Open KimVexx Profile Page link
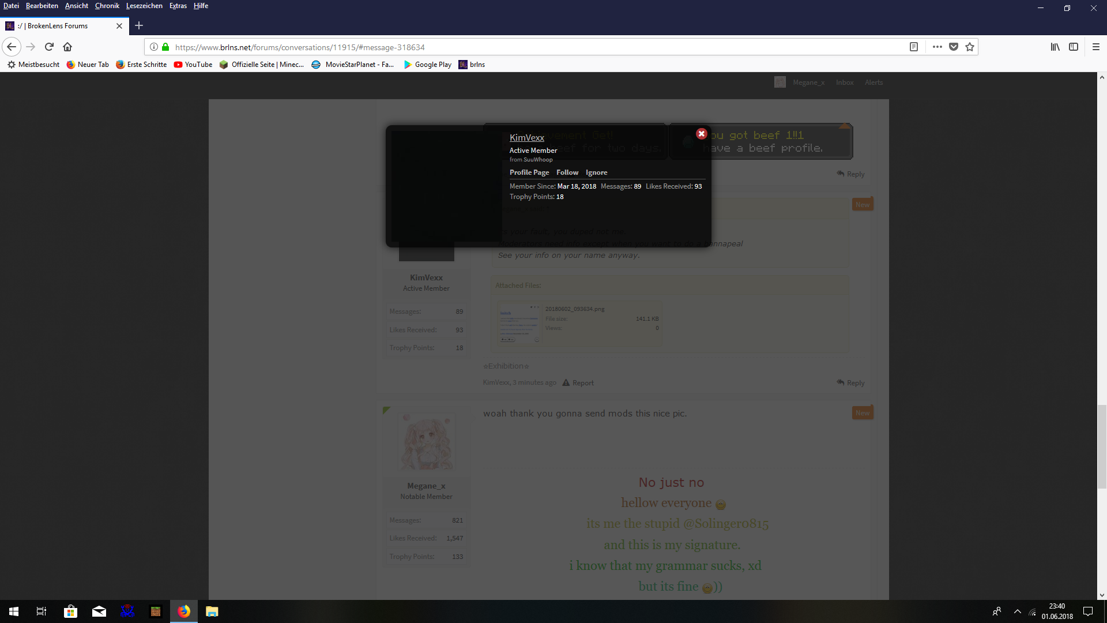The height and width of the screenshot is (623, 1107). [529, 172]
